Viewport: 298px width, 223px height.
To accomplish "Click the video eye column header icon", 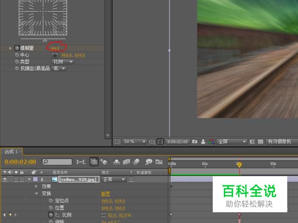I will pos(5,172).
